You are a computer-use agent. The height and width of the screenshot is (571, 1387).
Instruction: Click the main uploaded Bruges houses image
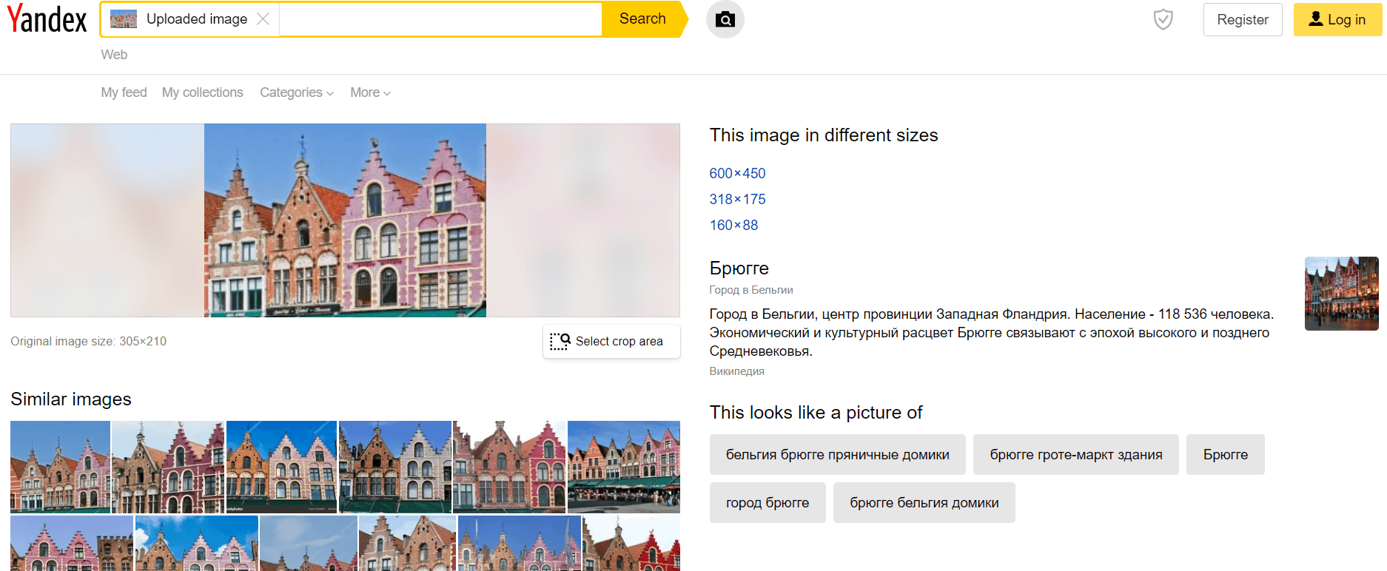pyautogui.click(x=345, y=220)
